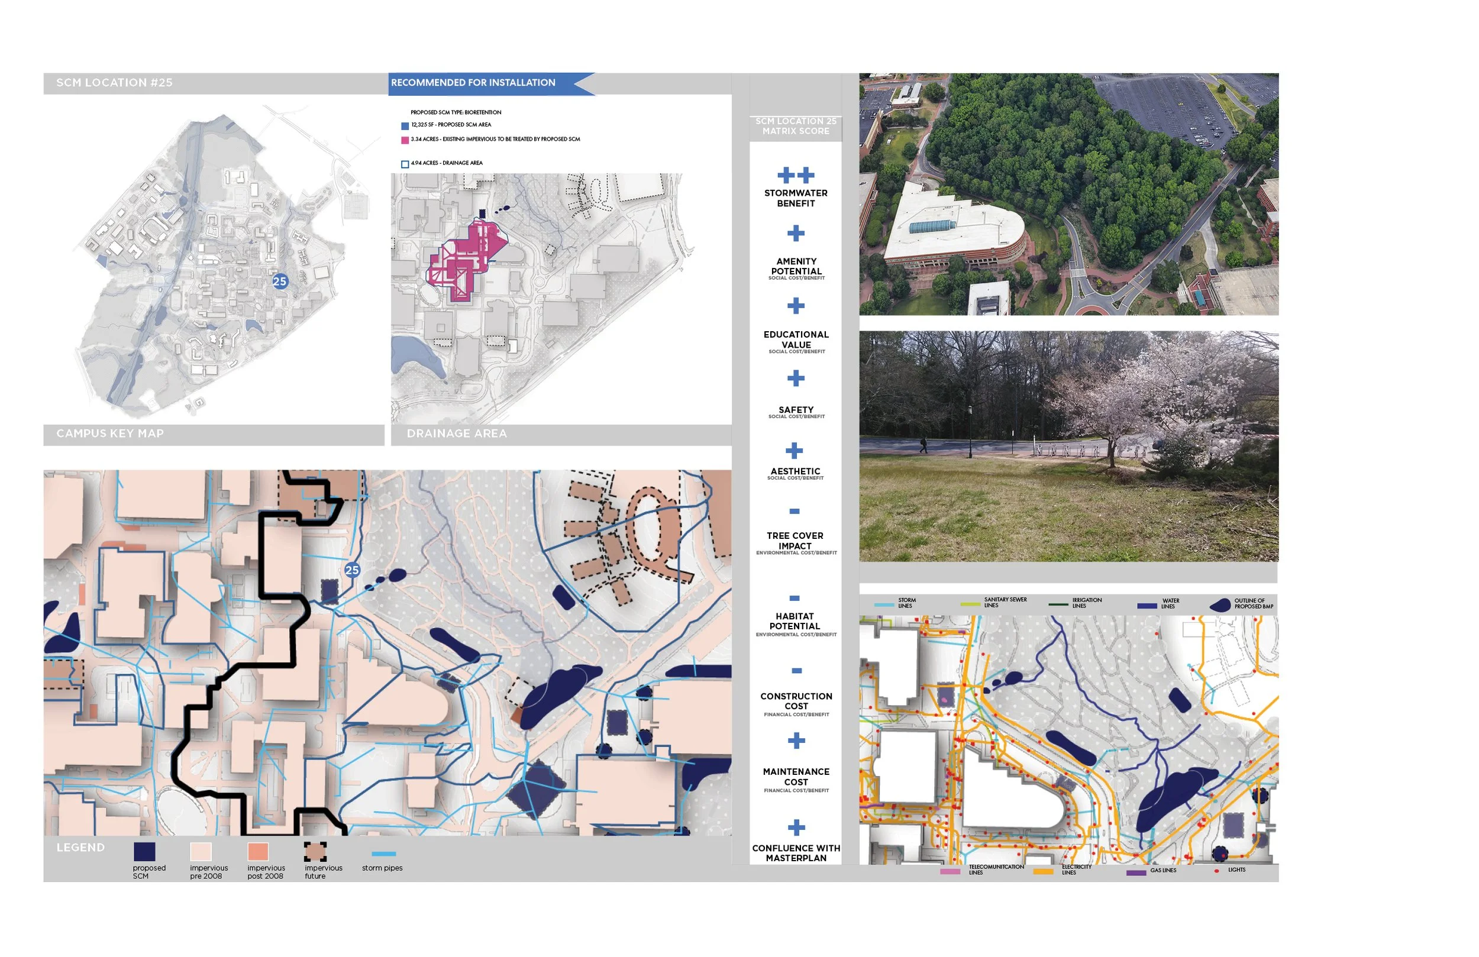Click the plus icon above Safety

796,379
